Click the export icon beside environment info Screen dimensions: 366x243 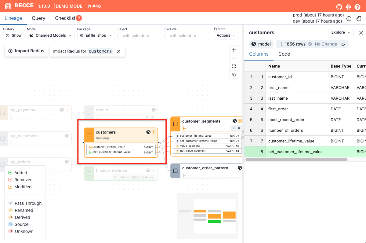pos(359,19)
